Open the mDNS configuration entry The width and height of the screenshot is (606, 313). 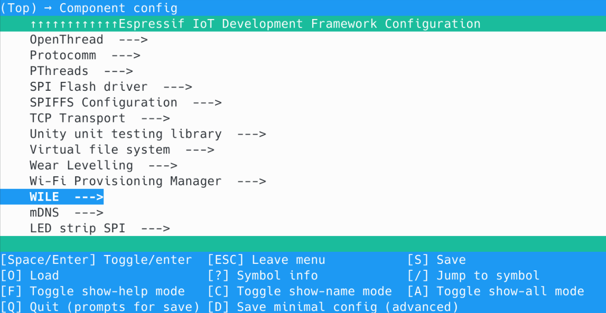pyautogui.click(x=44, y=213)
